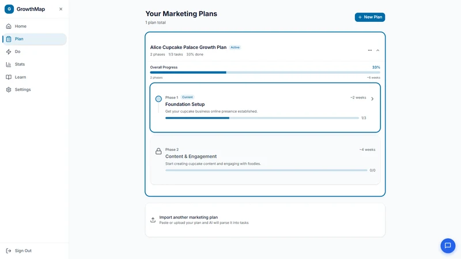Close the sidebar with the X icon

[61, 9]
